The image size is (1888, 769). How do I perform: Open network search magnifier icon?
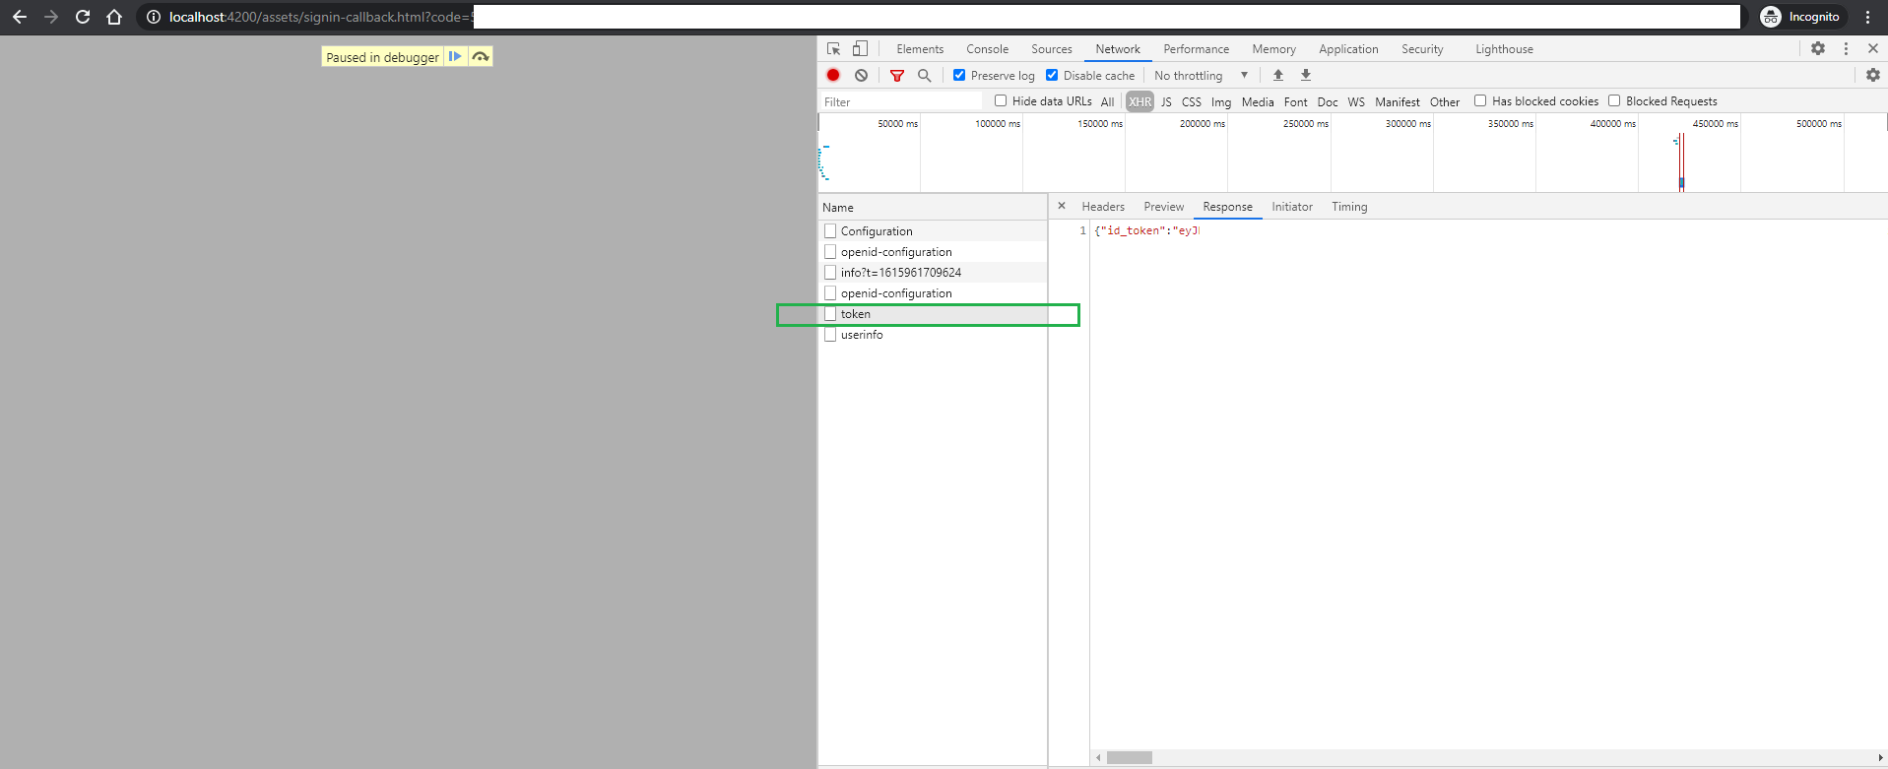pyautogui.click(x=924, y=75)
